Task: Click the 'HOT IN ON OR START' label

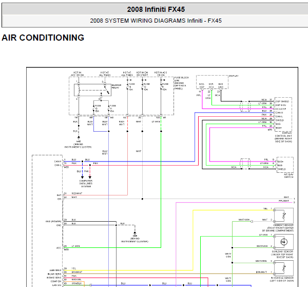Action: point(142,74)
